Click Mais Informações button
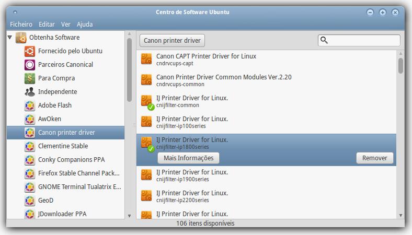The width and height of the screenshot is (412, 235). pos(188,158)
